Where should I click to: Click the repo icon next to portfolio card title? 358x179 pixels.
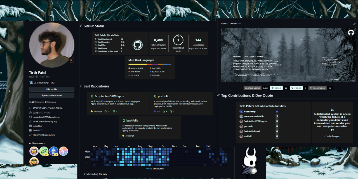(155, 96)
